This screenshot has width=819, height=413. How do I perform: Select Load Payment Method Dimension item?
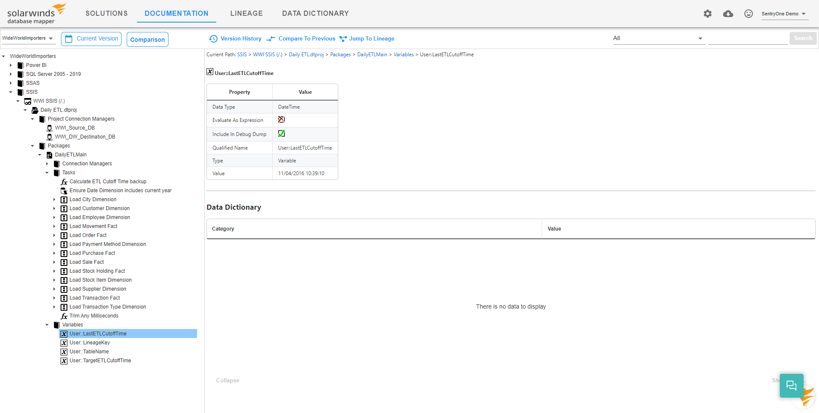[x=108, y=244]
